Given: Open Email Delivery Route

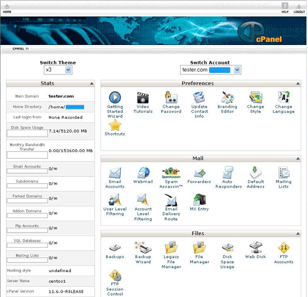Looking at the screenshot, I should pos(171,207).
